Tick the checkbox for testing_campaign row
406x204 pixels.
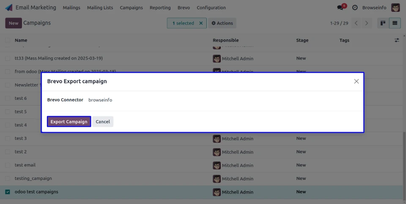point(8,179)
